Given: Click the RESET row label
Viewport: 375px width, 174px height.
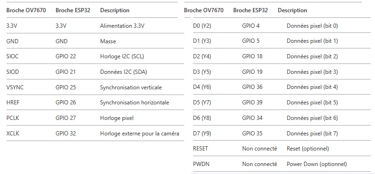Looking at the screenshot, I should pos(200,149).
